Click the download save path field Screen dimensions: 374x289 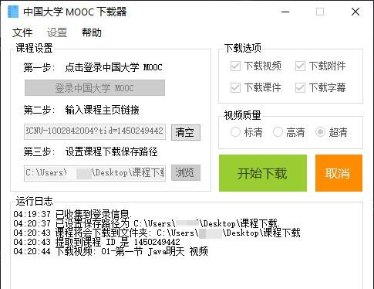coord(95,173)
